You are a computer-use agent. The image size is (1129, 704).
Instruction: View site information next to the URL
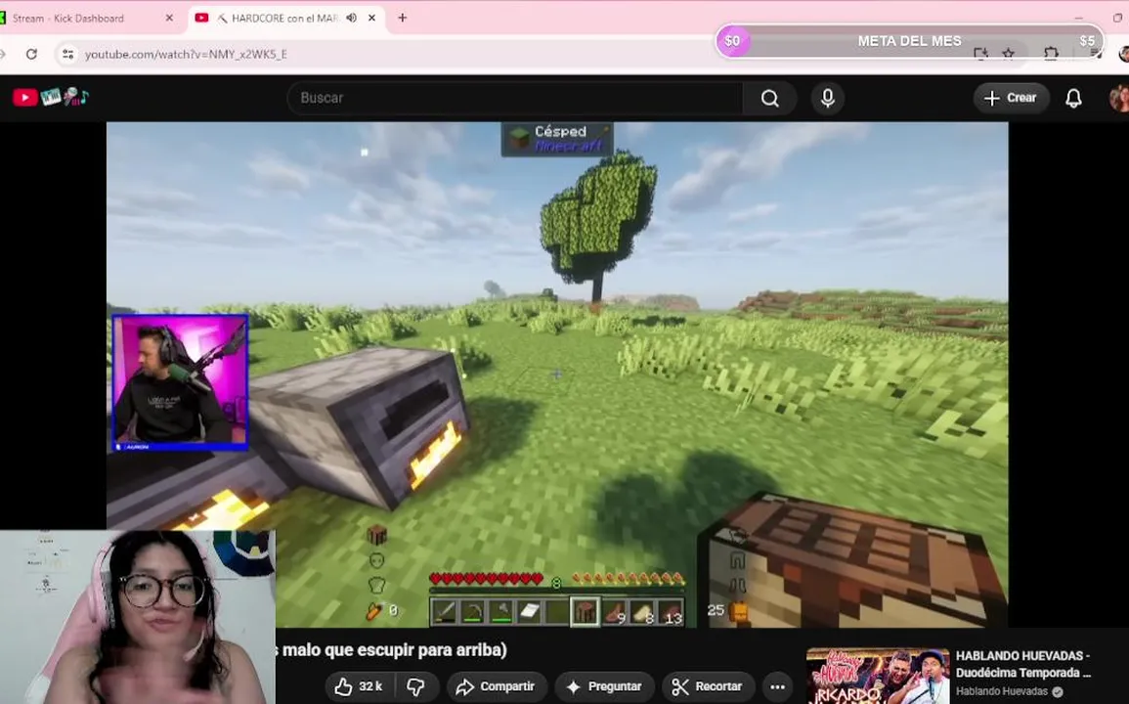pyautogui.click(x=67, y=54)
